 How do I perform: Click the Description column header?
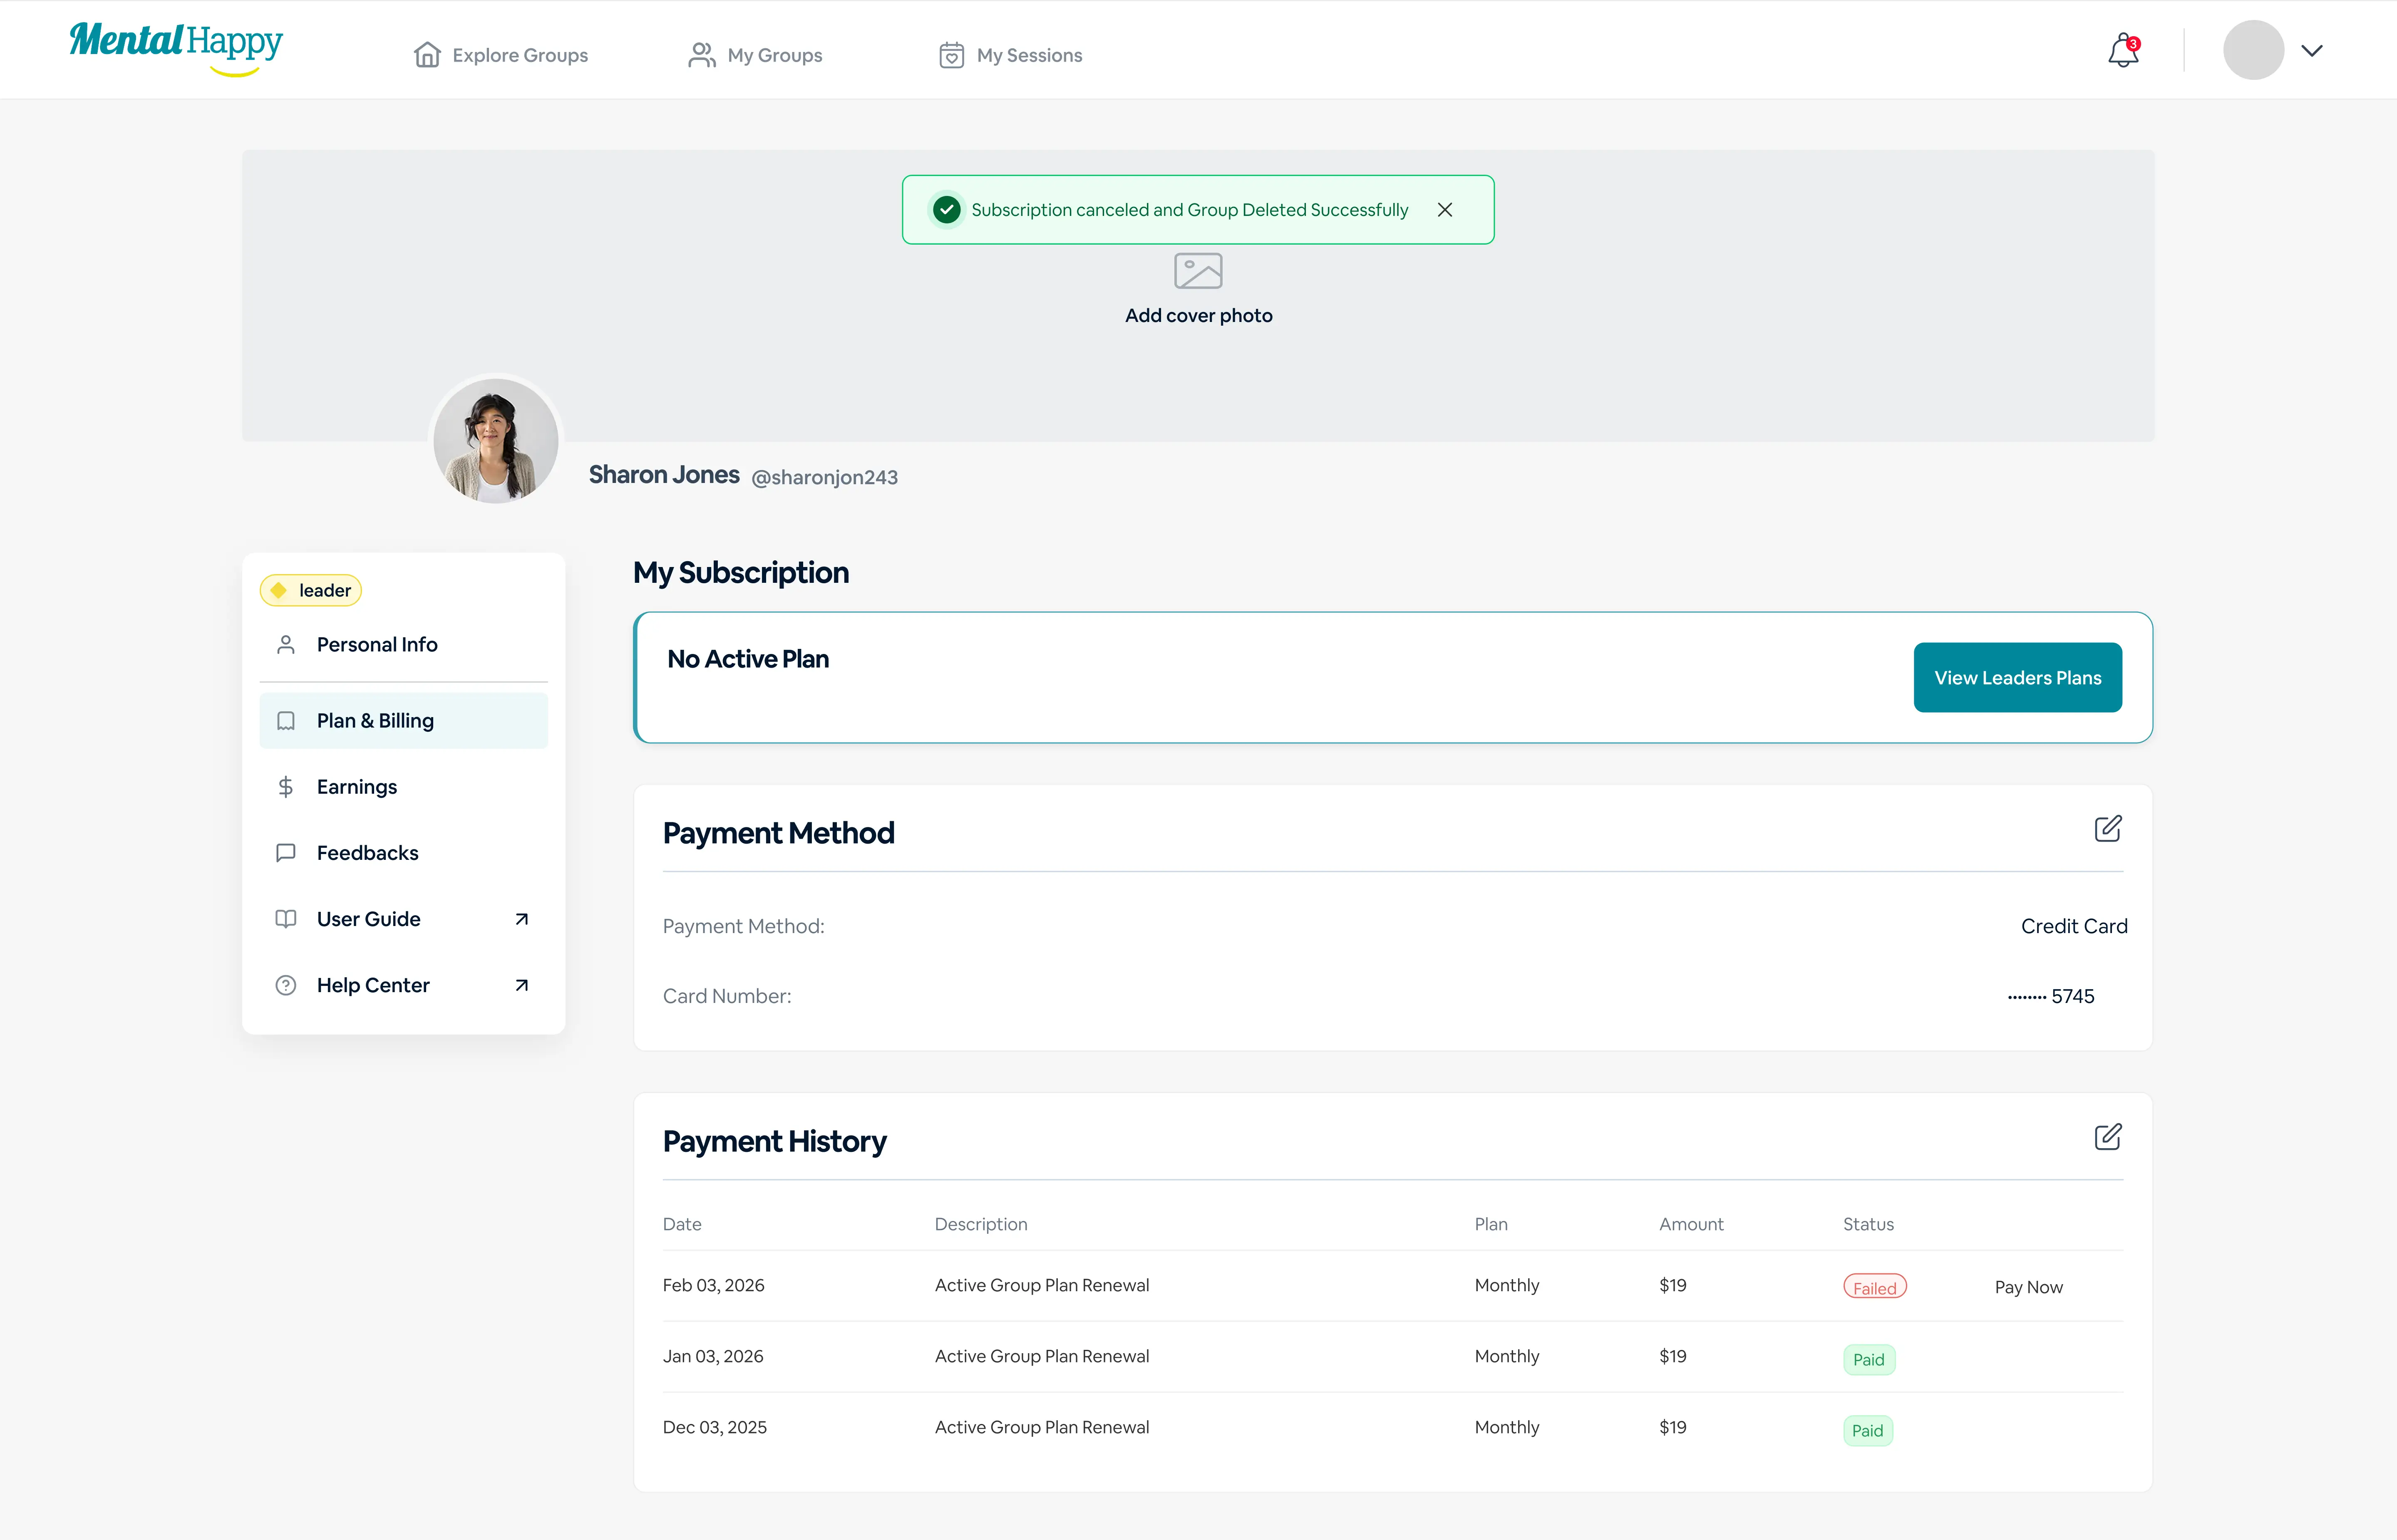(x=980, y=1225)
